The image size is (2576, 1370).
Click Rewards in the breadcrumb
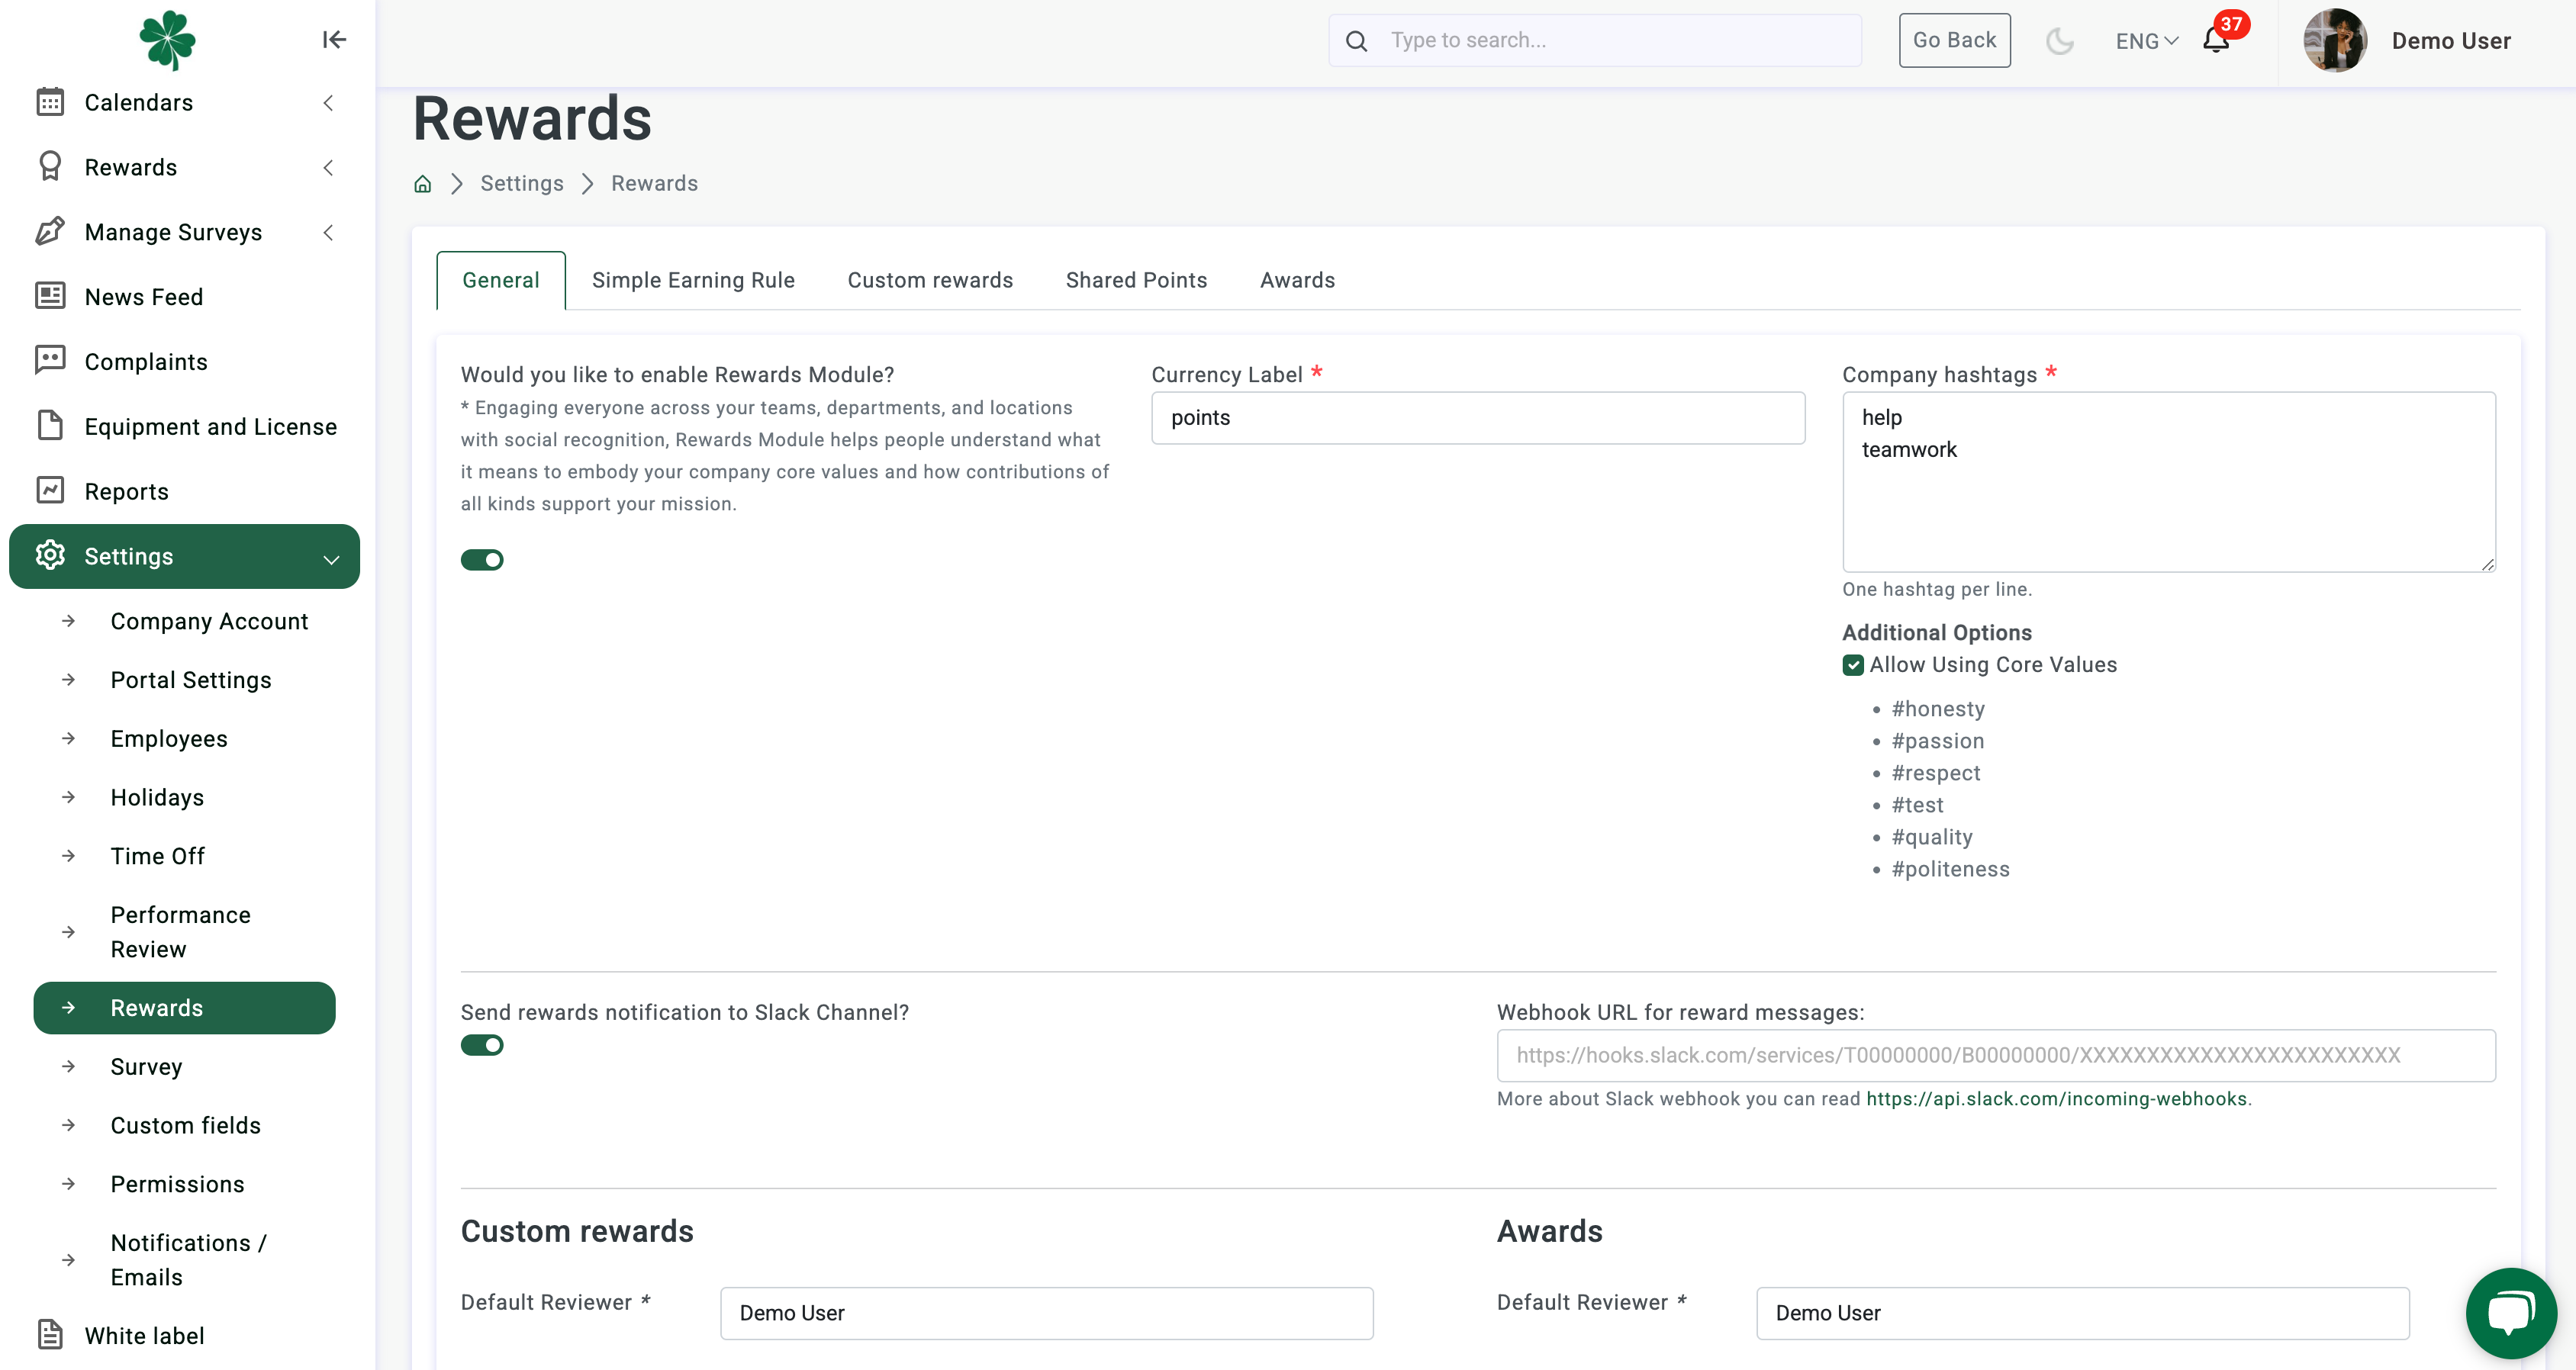coord(654,184)
